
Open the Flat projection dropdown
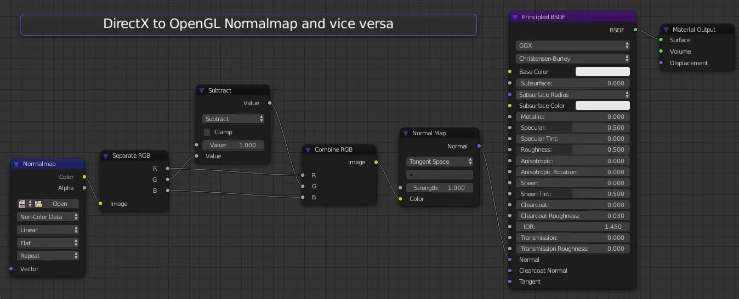tap(48, 243)
